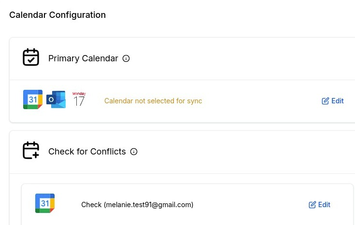Edit the Primary Calendar selection

coord(333,101)
